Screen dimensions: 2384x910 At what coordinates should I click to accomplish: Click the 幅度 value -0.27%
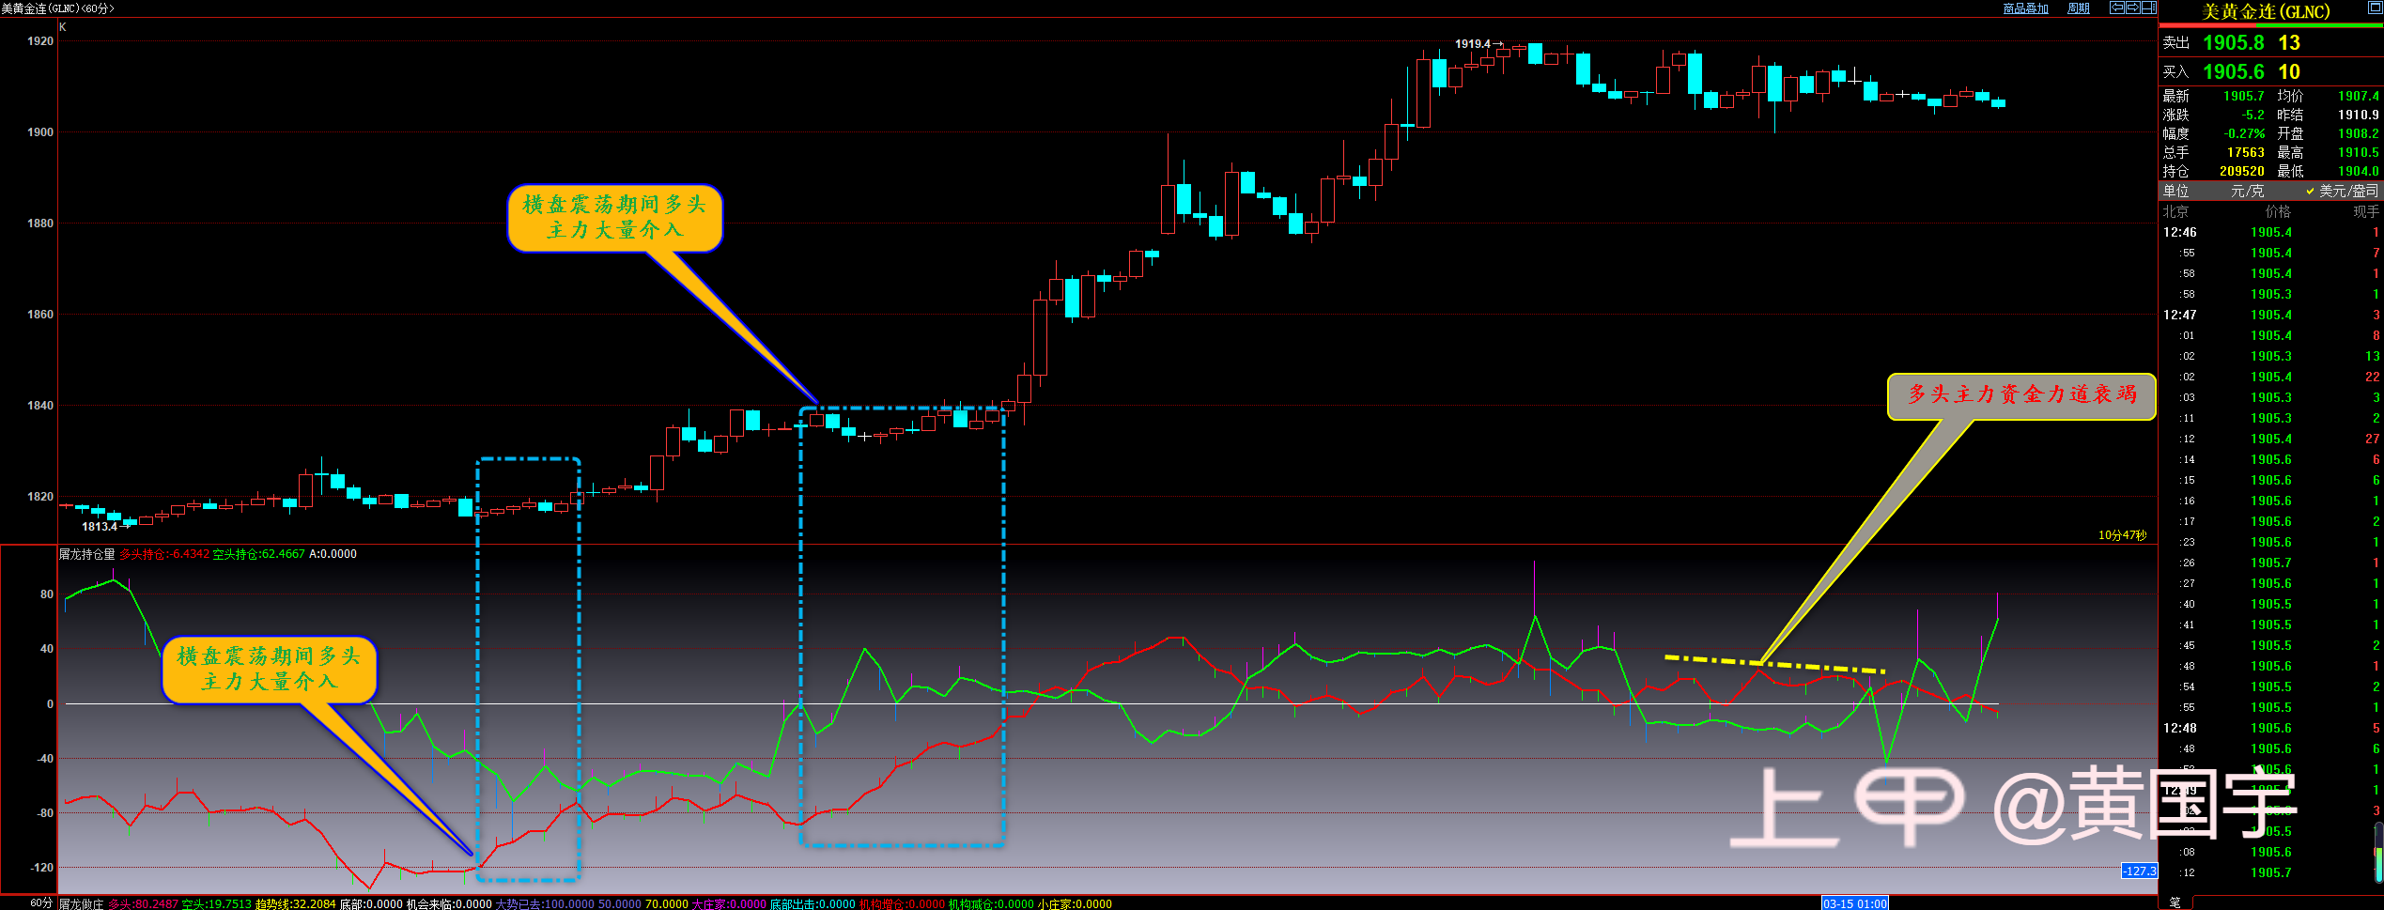(x=2243, y=133)
